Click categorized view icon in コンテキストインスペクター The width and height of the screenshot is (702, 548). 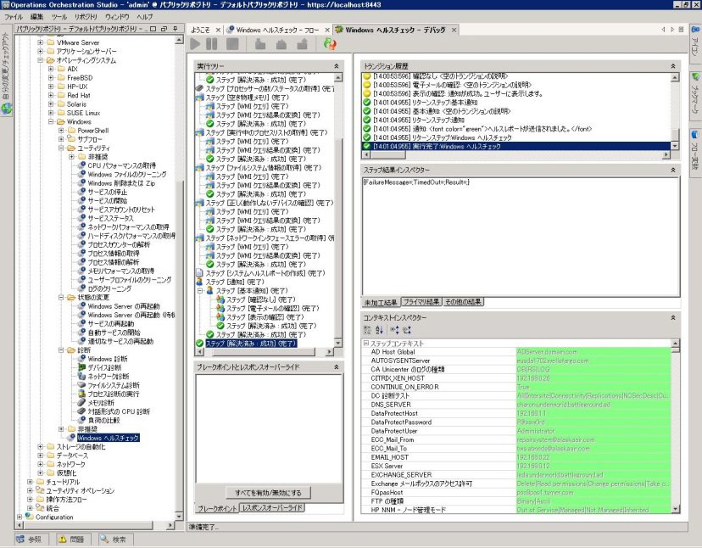click(x=368, y=330)
